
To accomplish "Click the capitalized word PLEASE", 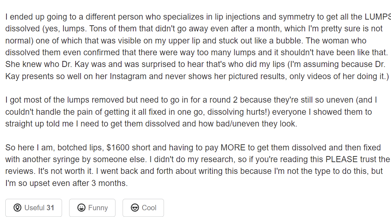I will click(341, 159).
